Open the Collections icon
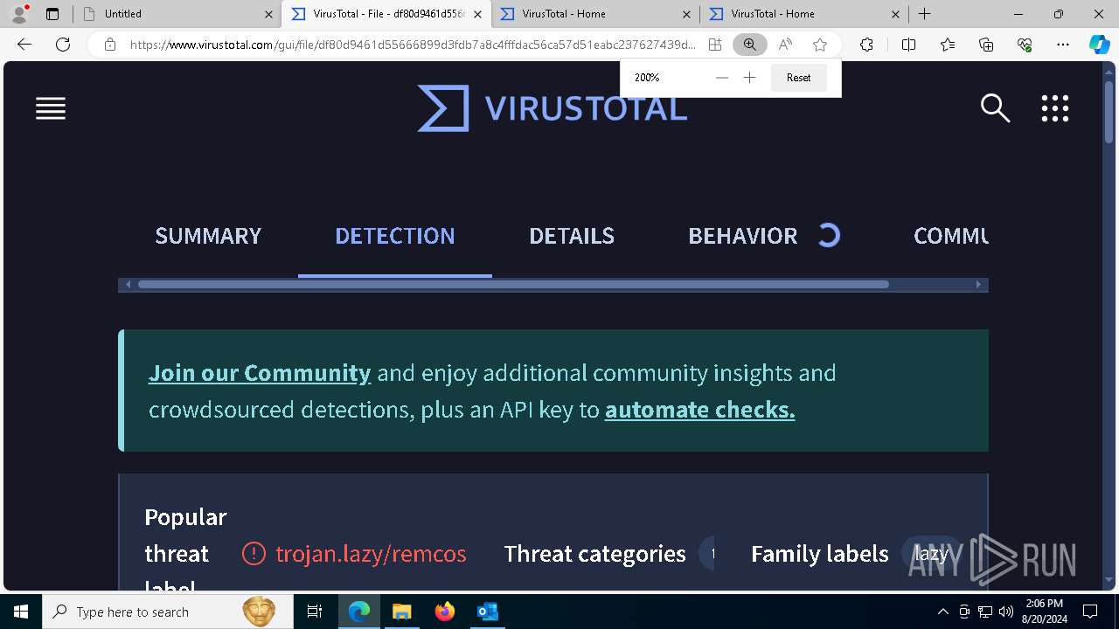Screen dimensions: 1119x629 click(986, 45)
